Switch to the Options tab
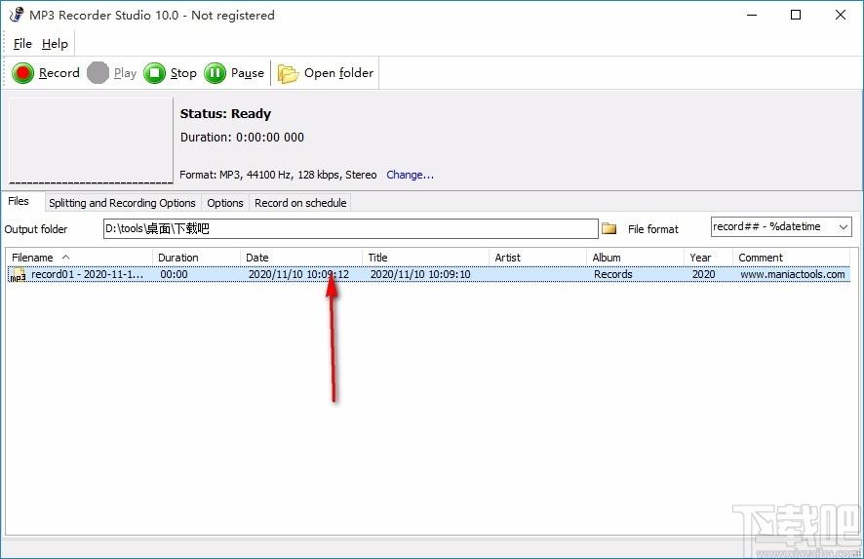 click(x=225, y=203)
